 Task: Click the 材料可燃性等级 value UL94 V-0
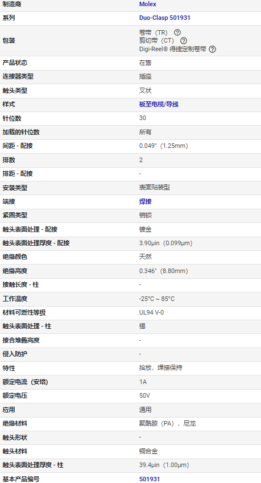coord(151,312)
